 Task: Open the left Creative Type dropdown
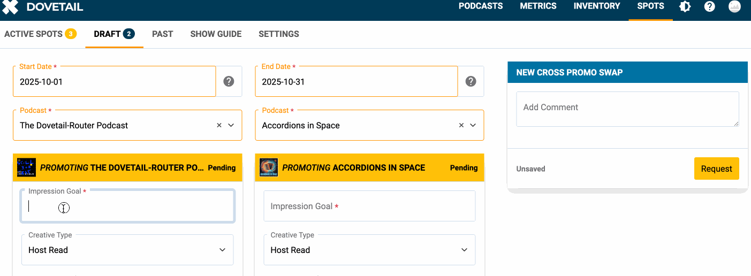[x=127, y=250]
